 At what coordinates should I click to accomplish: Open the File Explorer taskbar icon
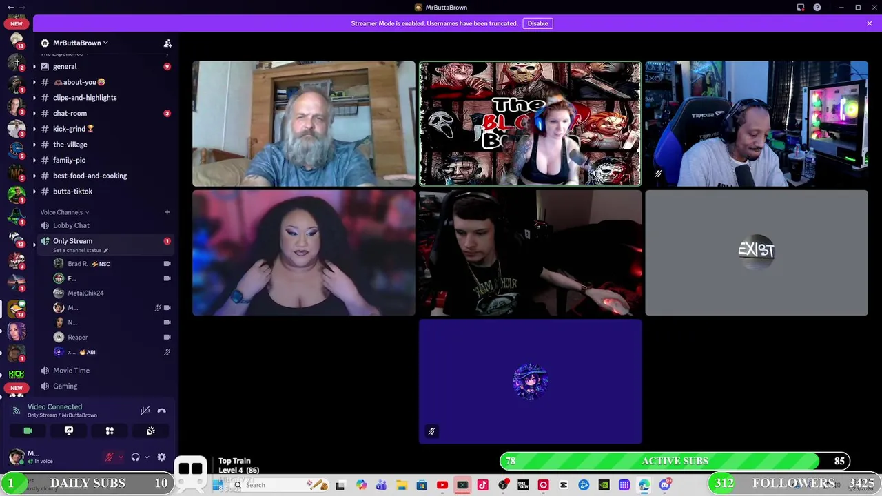click(x=402, y=485)
